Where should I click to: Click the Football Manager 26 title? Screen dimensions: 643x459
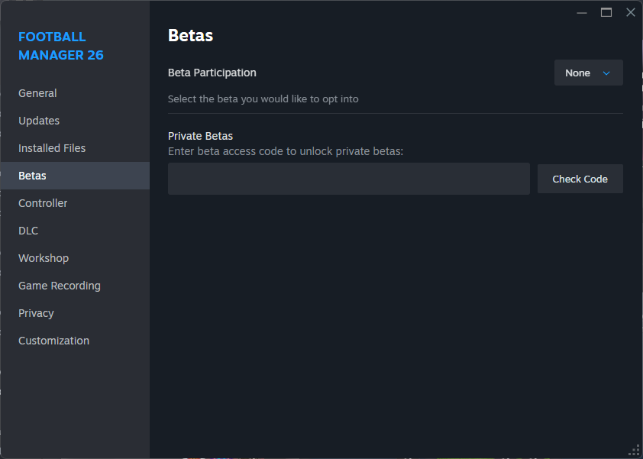(61, 46)
